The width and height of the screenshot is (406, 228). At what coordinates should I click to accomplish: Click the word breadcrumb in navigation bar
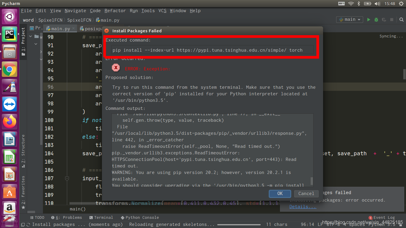(x=28, y=20)
